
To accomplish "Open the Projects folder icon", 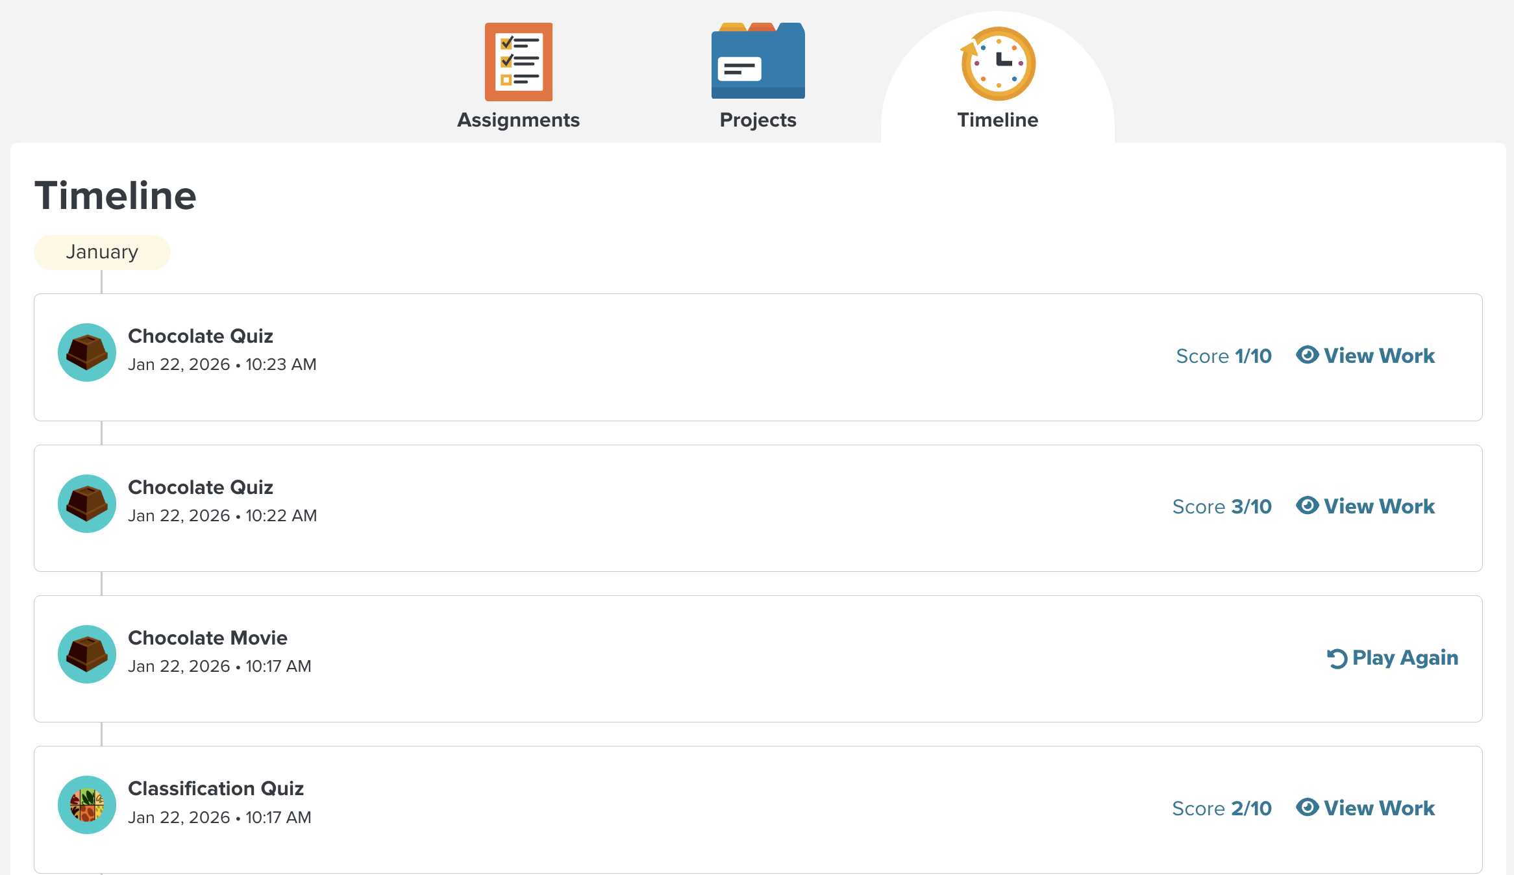I will coord(758,61).
